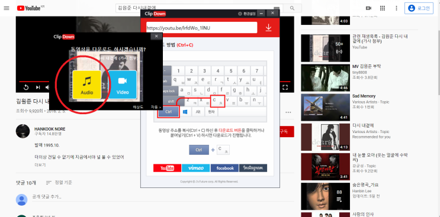This screenshot has height=217, width=440.
Task: Open the Sad Memory video title
Action: pyautogui.click(x=364, y=96)
